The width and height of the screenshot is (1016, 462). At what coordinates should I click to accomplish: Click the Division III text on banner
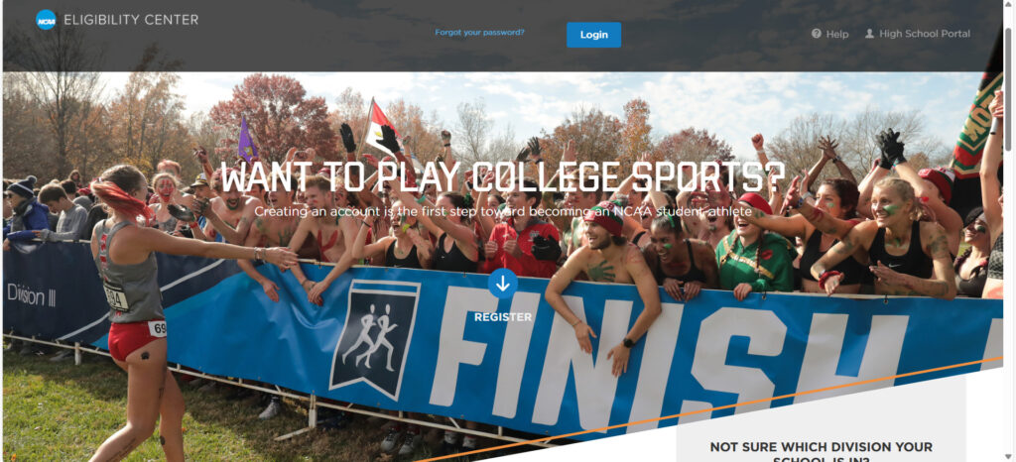coord(32,295)
